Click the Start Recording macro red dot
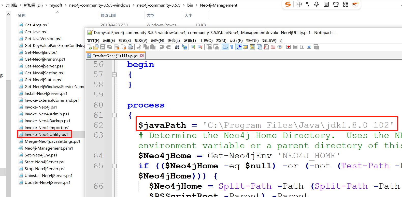Screen dimensions: 402x197 click(289, 47)
